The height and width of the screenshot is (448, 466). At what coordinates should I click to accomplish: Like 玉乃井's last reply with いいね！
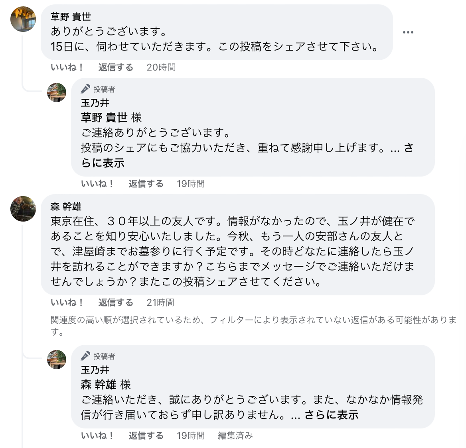point(97,436)
